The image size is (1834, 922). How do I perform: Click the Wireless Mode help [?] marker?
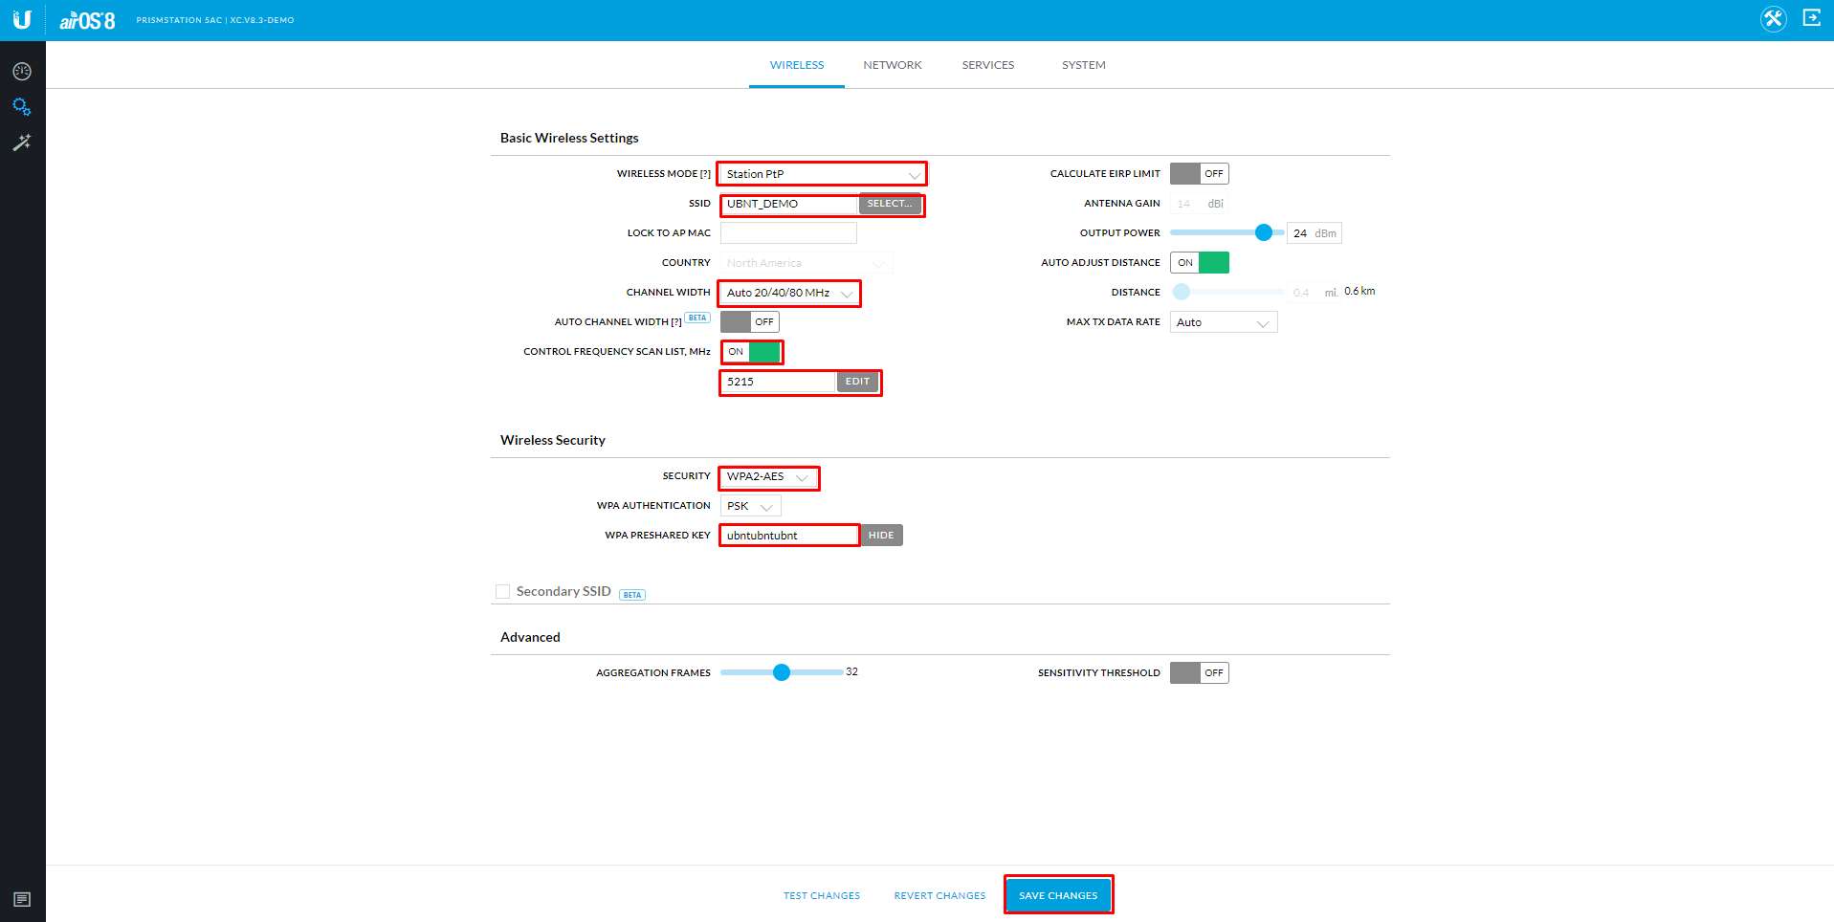coord(705,174)
